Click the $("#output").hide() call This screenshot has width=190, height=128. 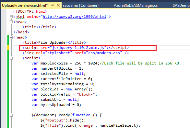tap(63, 120)
